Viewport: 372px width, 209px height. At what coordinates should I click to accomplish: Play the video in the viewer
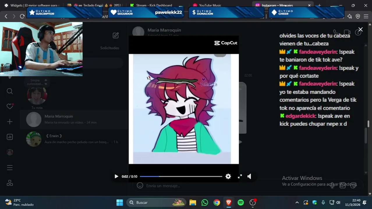116,176
